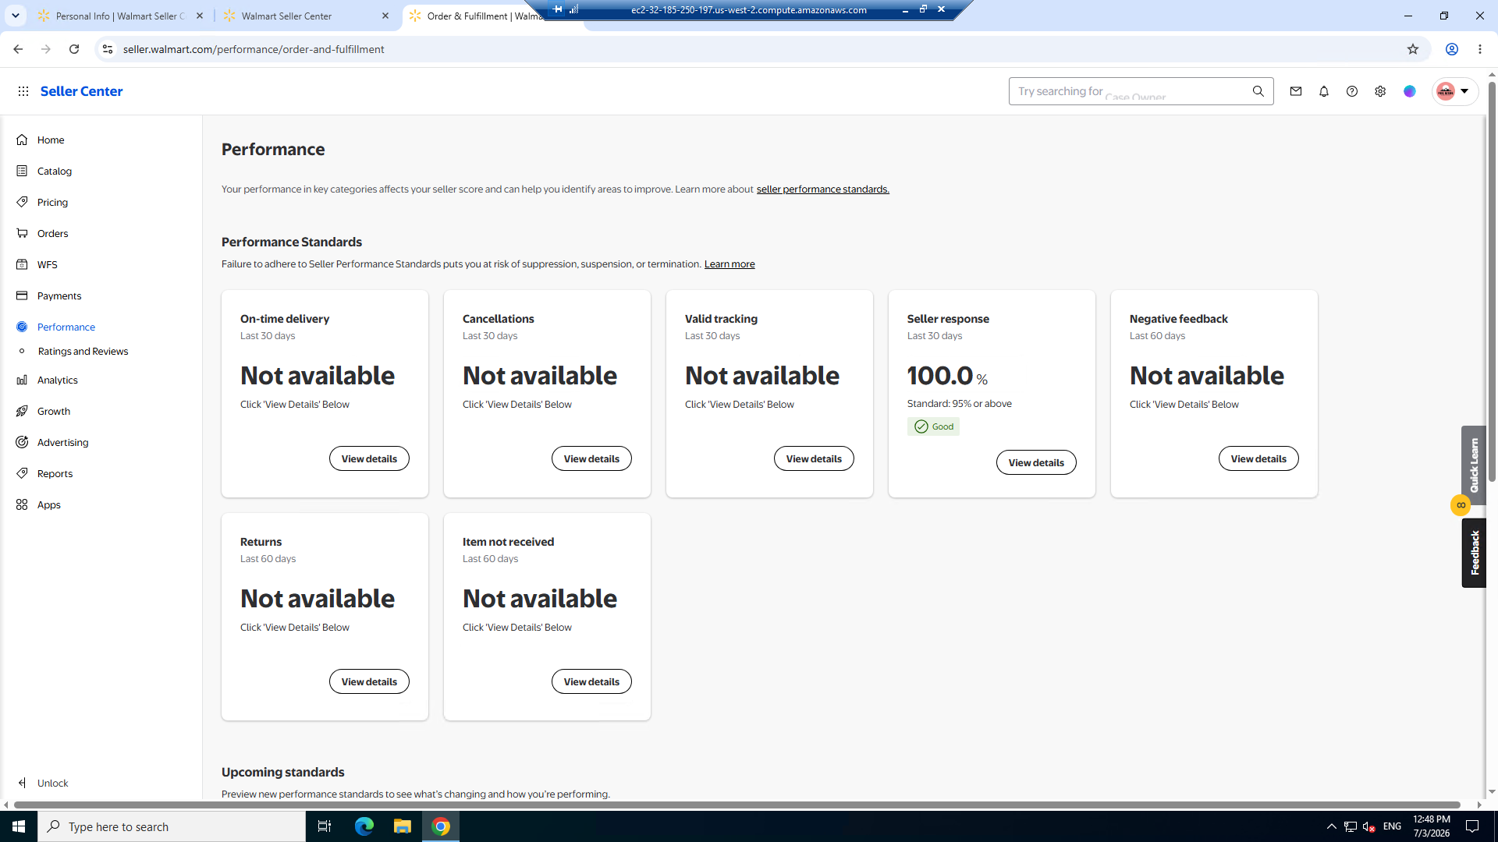Screen dimensions: 1498x842
Task: Click the colorful assistant orb icon
Action: pyautogui.click(x=1410, y=91)
